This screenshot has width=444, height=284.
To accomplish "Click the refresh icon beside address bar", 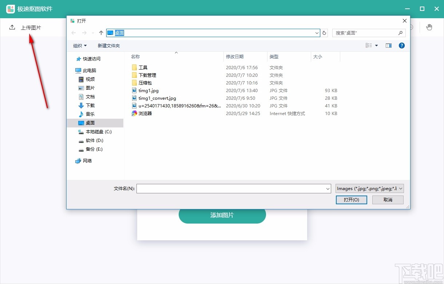I will tap(324, 33).
